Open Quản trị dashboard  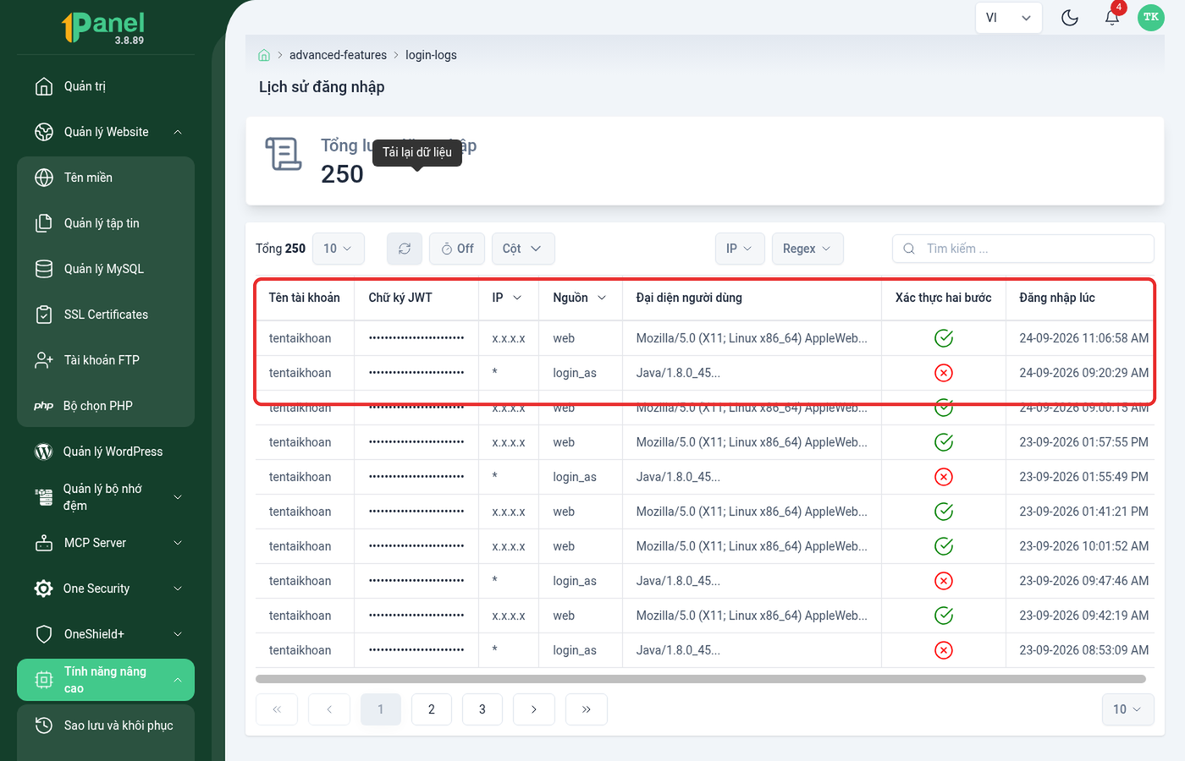pyautogui.click(x=106, y=86)
